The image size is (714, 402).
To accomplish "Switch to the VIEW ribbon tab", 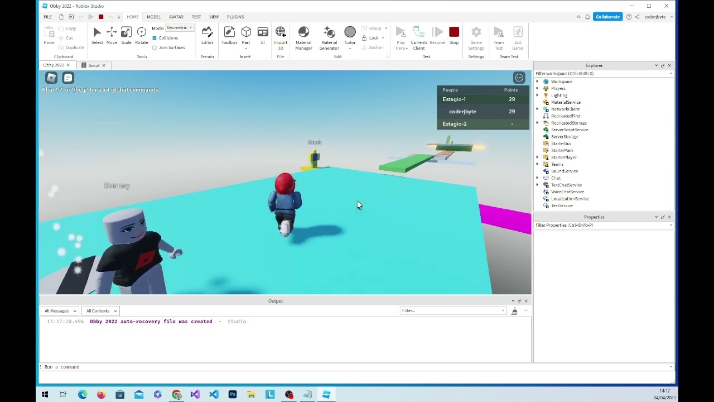I will coord(214,17).
